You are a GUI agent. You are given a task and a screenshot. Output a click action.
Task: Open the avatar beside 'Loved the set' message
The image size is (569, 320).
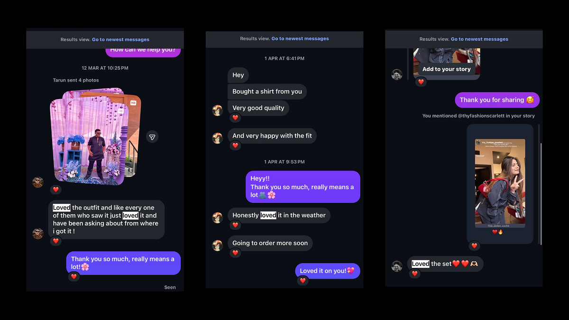pos(397,266)
